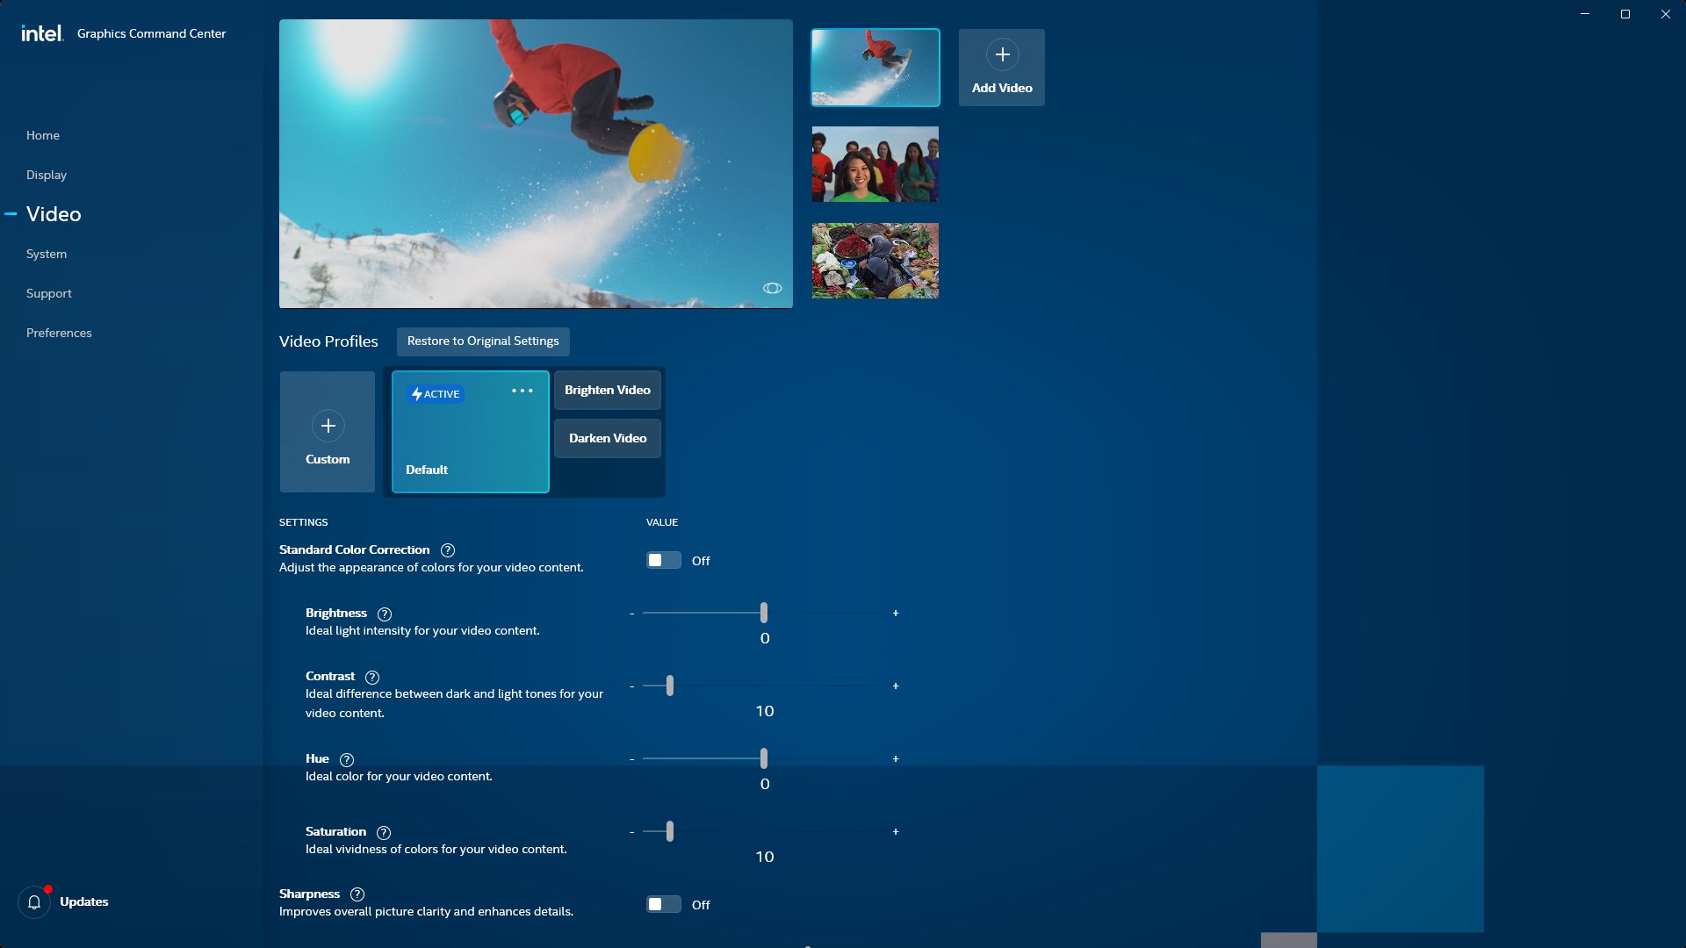Open the Default profile options menu
Image resolution: width=1686 pixels, height=948 pixels.
point(522,391)
